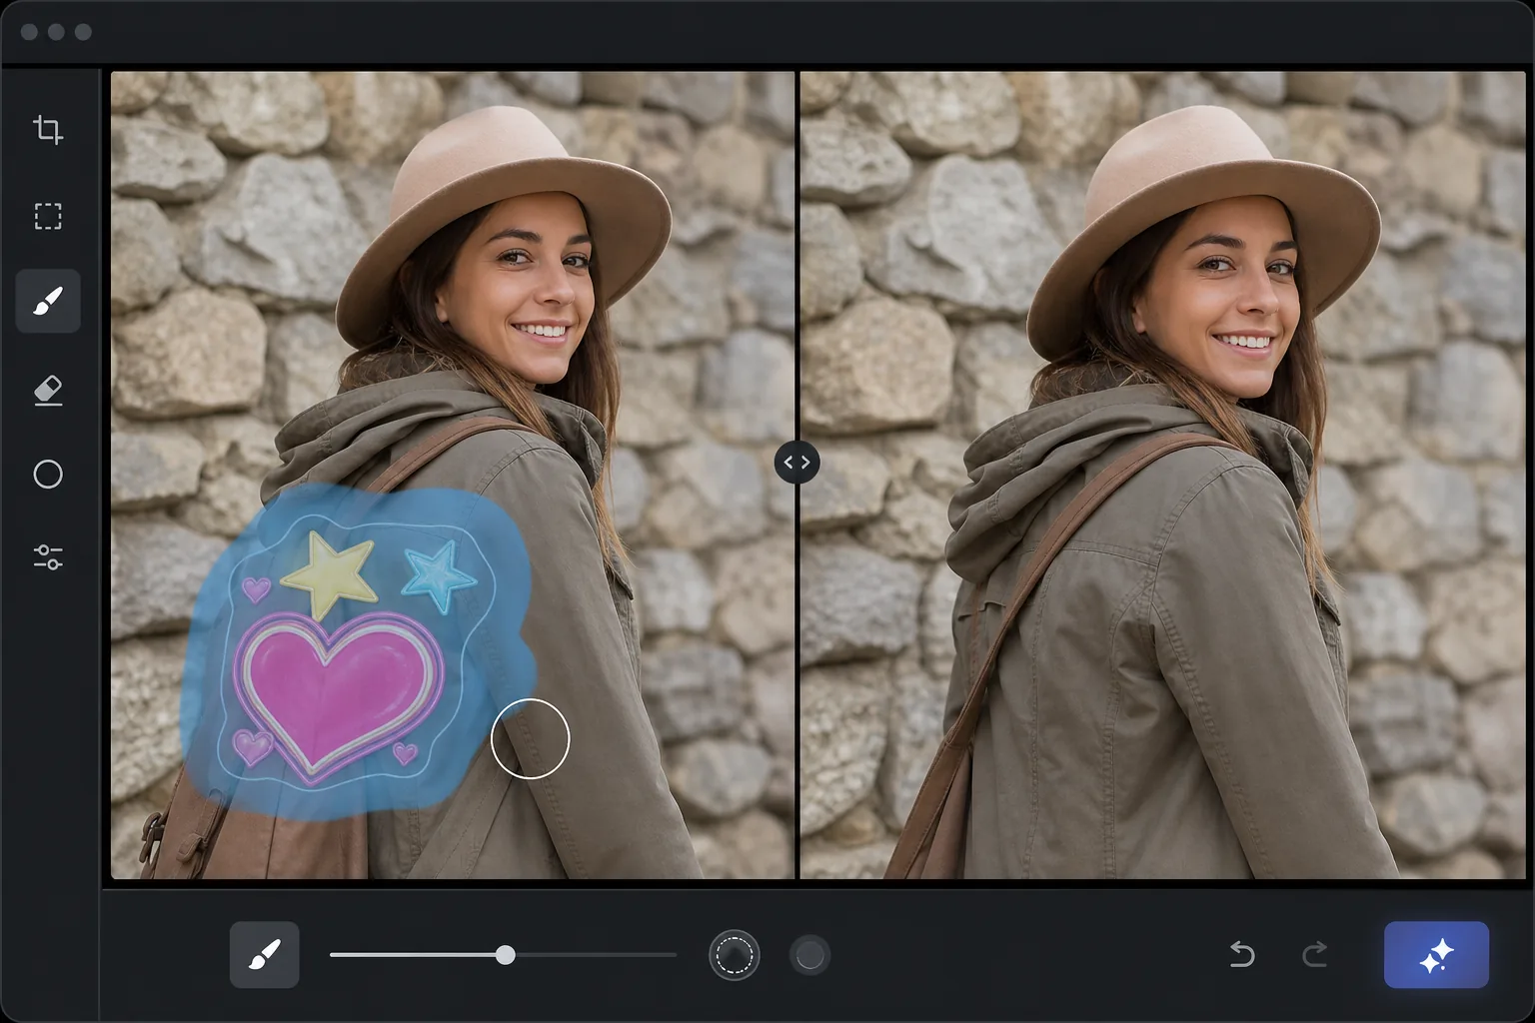Click the before/after comparison divider handle
The width and height of the screenshot is (1535, 1023).
797,463
